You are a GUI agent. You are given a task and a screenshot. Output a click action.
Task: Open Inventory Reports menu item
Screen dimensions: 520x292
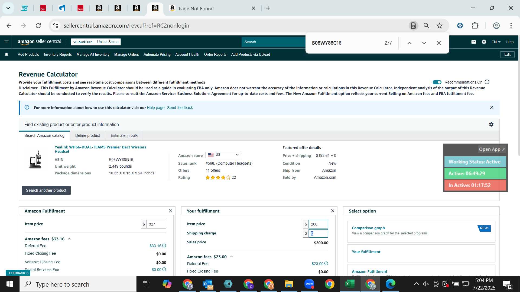pos(58,54)
